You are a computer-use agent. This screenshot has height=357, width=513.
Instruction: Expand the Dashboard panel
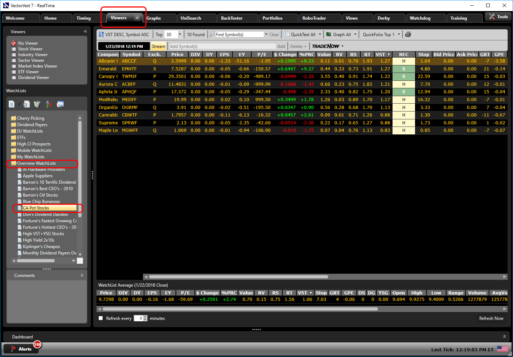click(x=504, y=337)
